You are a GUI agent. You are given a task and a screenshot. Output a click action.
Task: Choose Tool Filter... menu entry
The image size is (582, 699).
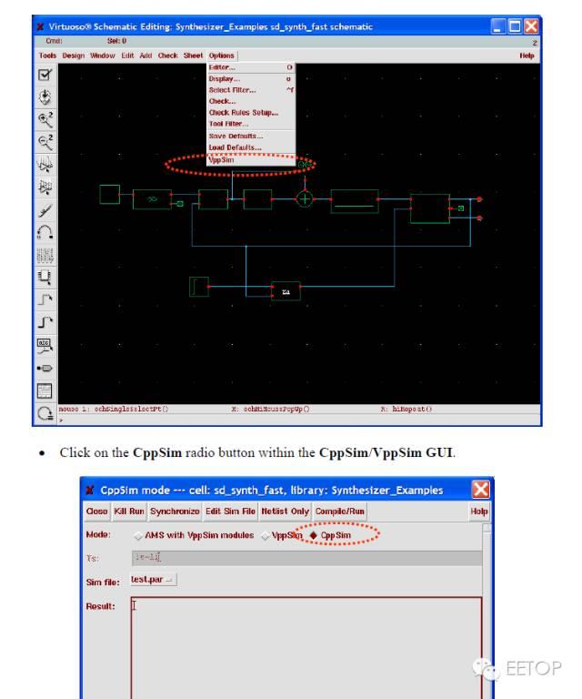pyautogui.click(x=251, y=124)
